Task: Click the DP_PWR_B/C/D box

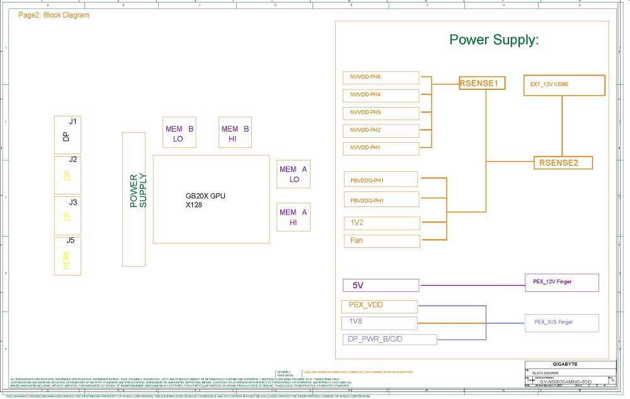Action: 390,339
